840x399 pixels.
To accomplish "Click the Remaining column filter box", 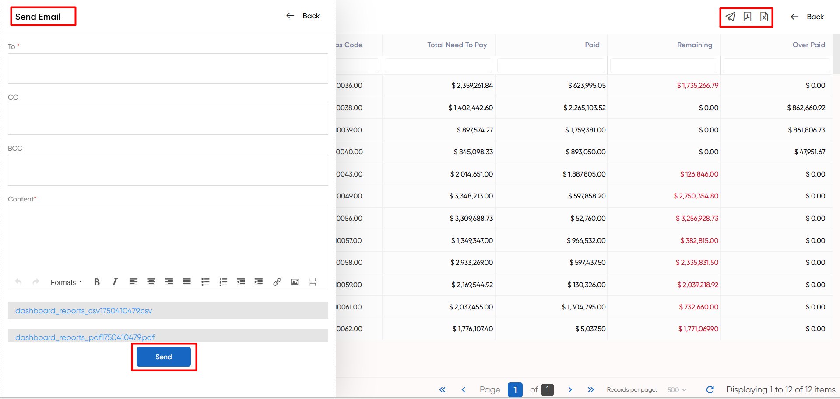I will 664,66.
